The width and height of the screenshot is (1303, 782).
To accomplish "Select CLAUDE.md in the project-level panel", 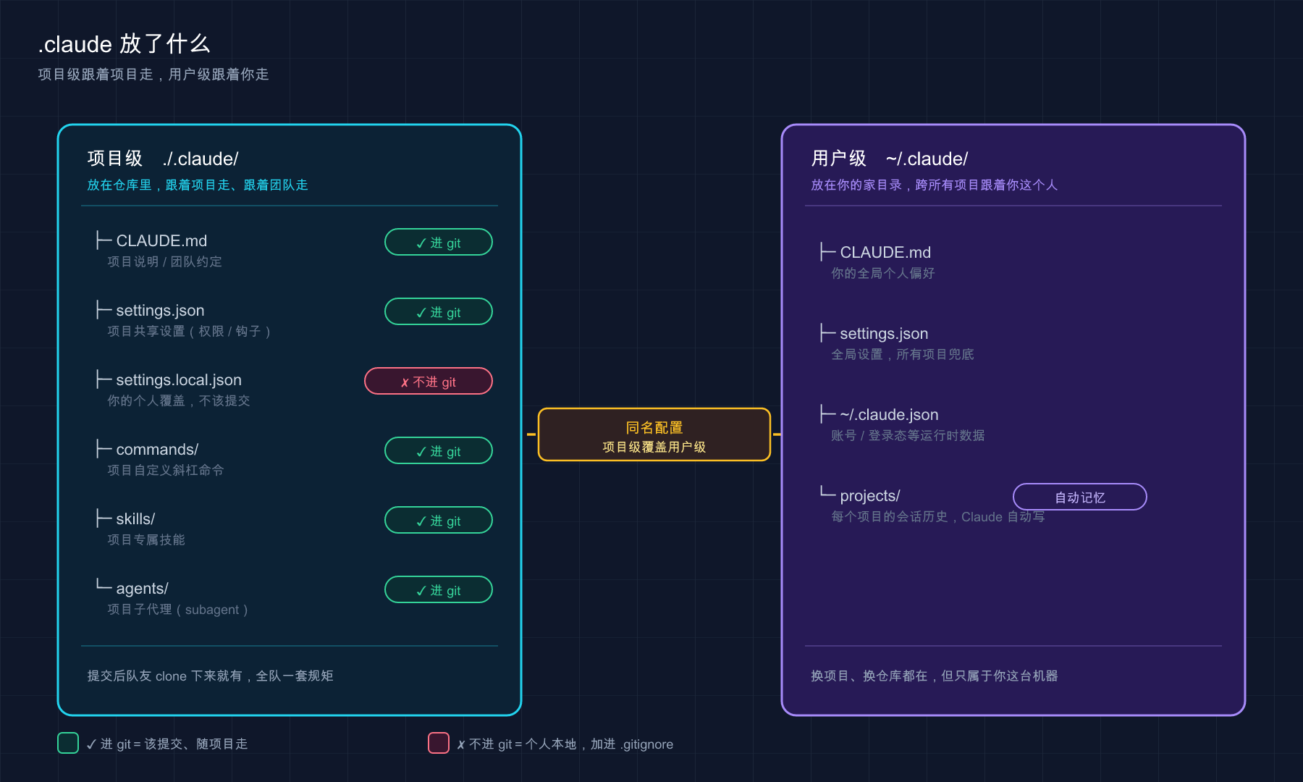I will [161, 241].
